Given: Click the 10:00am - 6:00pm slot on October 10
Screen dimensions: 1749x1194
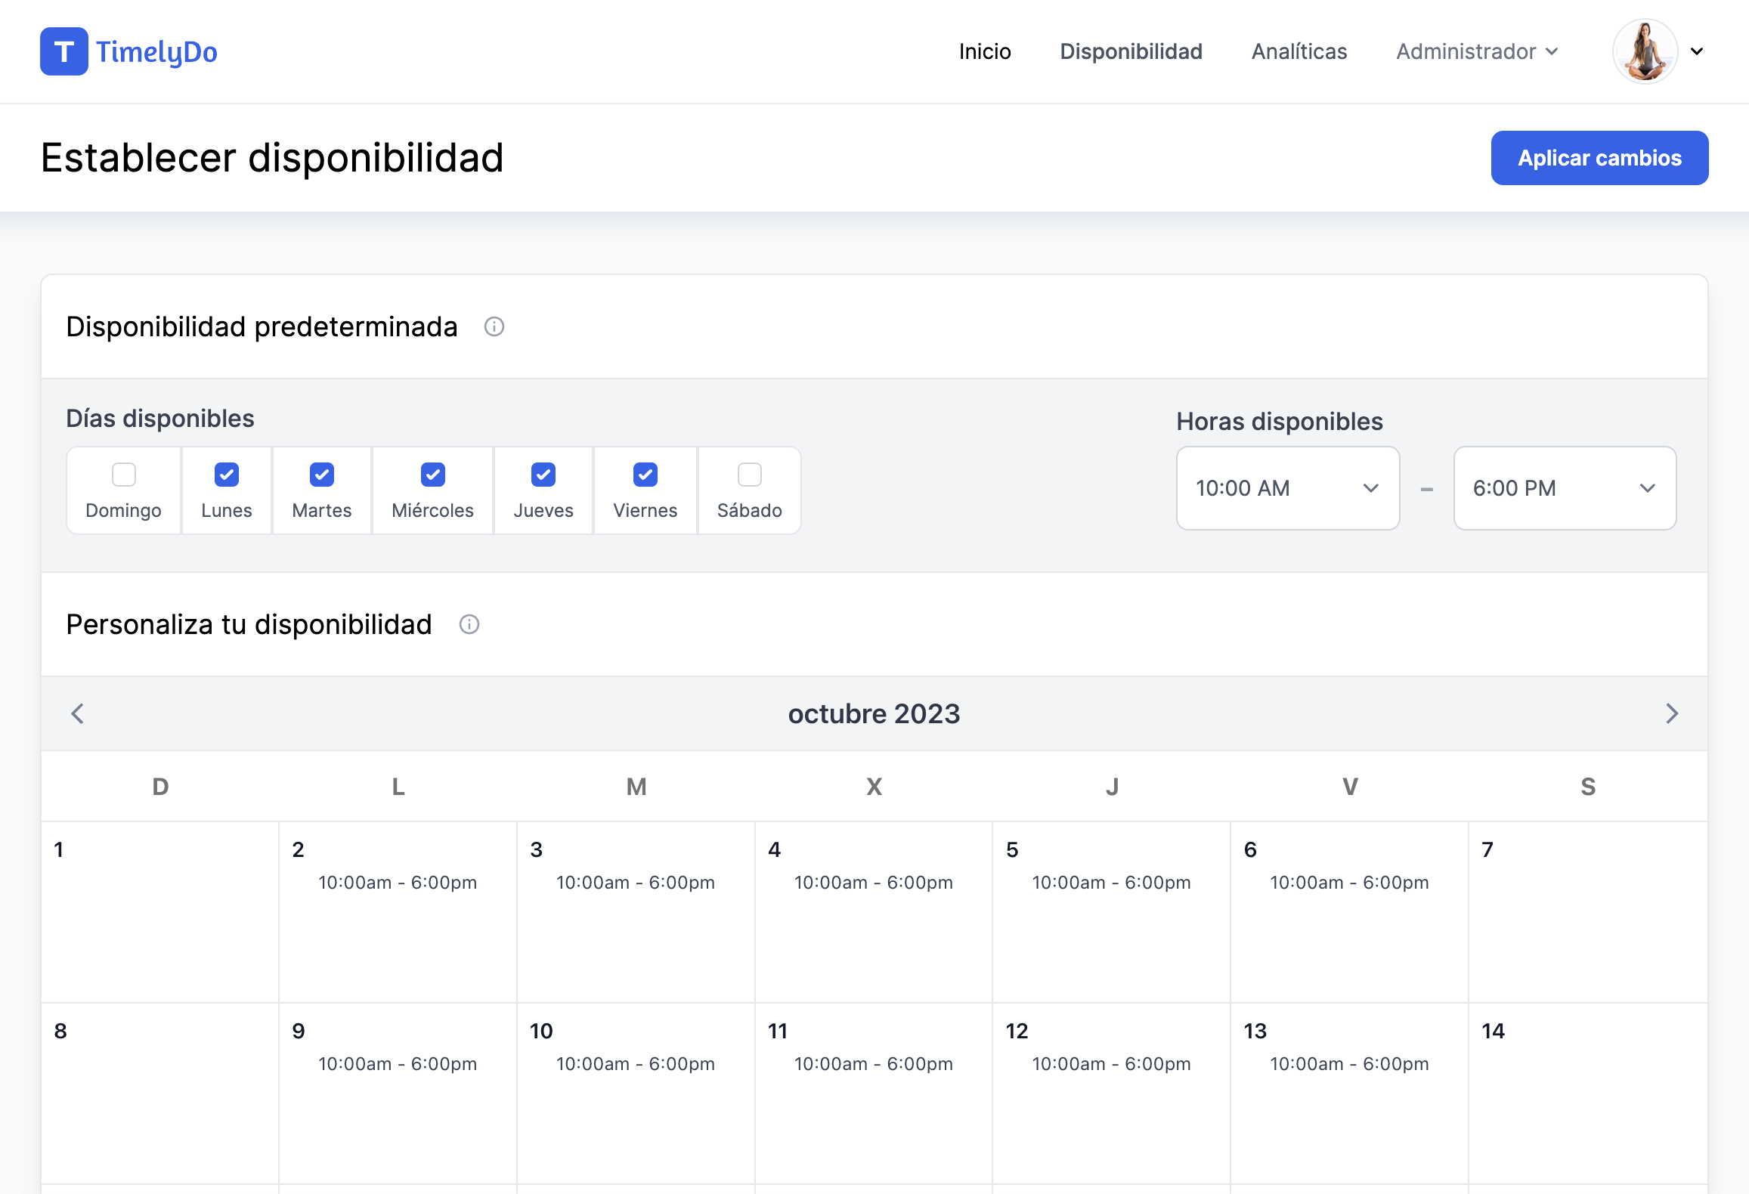Looking at the screenshot, I should pos(636,1064).
